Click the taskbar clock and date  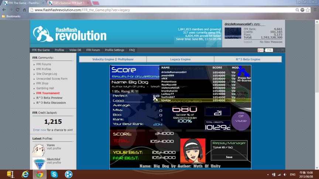[x=306, y=175]
